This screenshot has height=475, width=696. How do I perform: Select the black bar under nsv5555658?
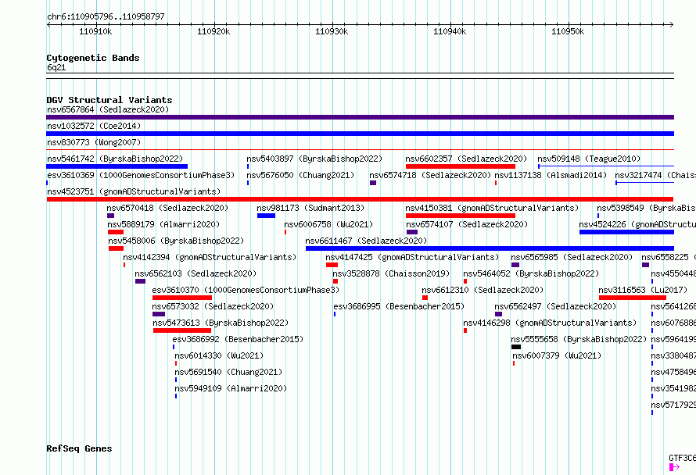click(x=516, y=347)
